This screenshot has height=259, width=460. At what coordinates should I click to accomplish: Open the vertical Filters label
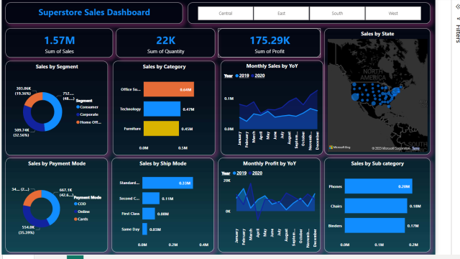(x=458, y=34)
